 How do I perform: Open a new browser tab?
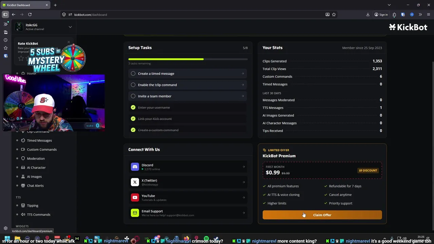[55, 5]
